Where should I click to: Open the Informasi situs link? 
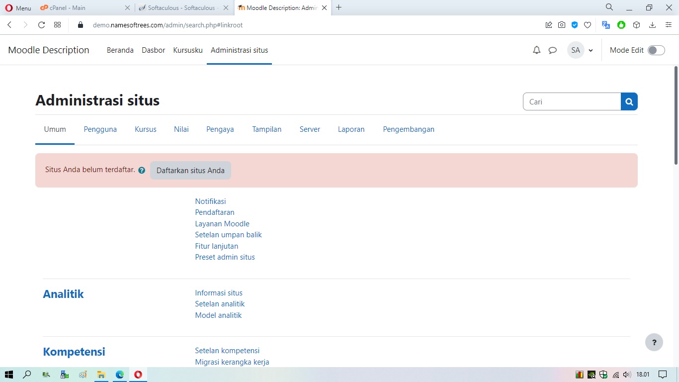(219, 293)
